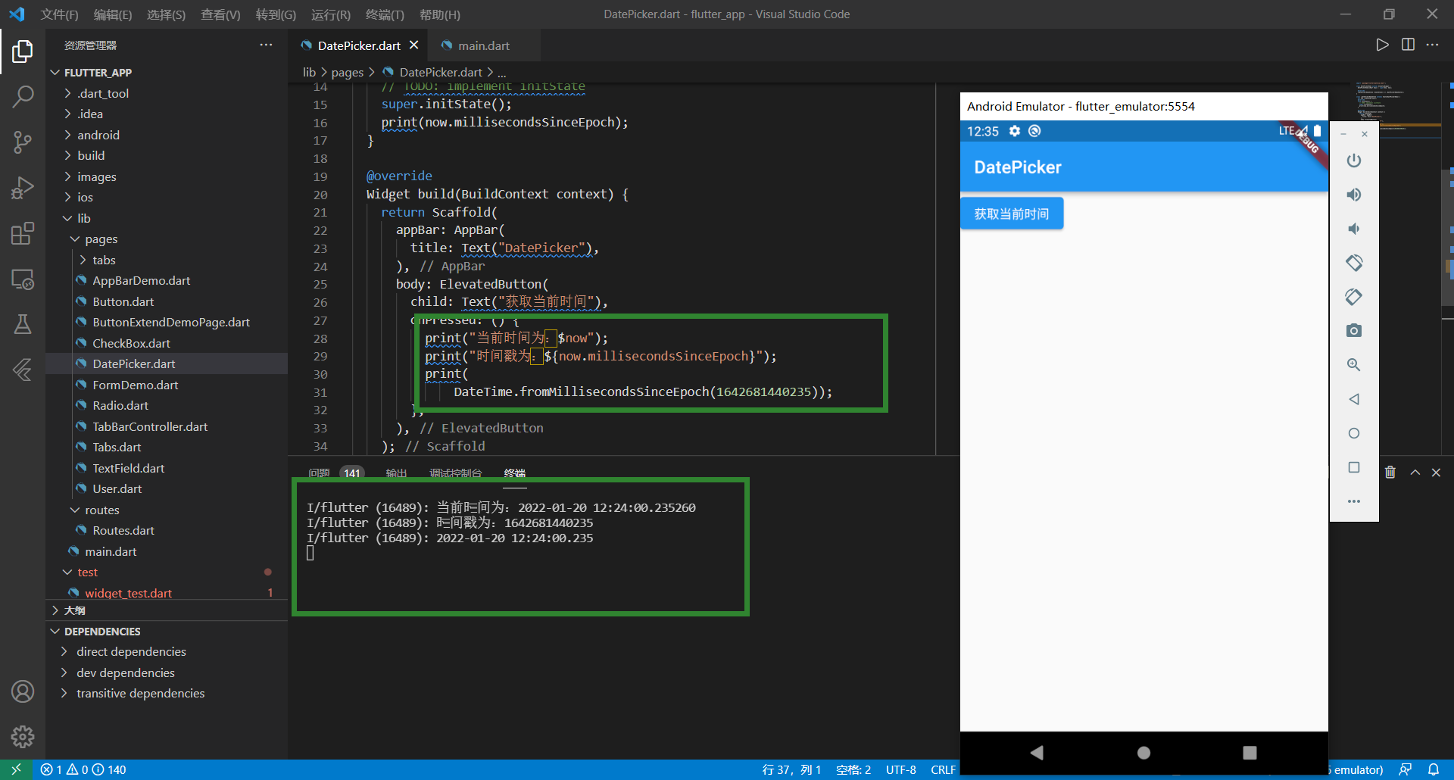Click the emulator zoom magnifier icon
The image size is (1454, 780).
(x=1354, y=365)
